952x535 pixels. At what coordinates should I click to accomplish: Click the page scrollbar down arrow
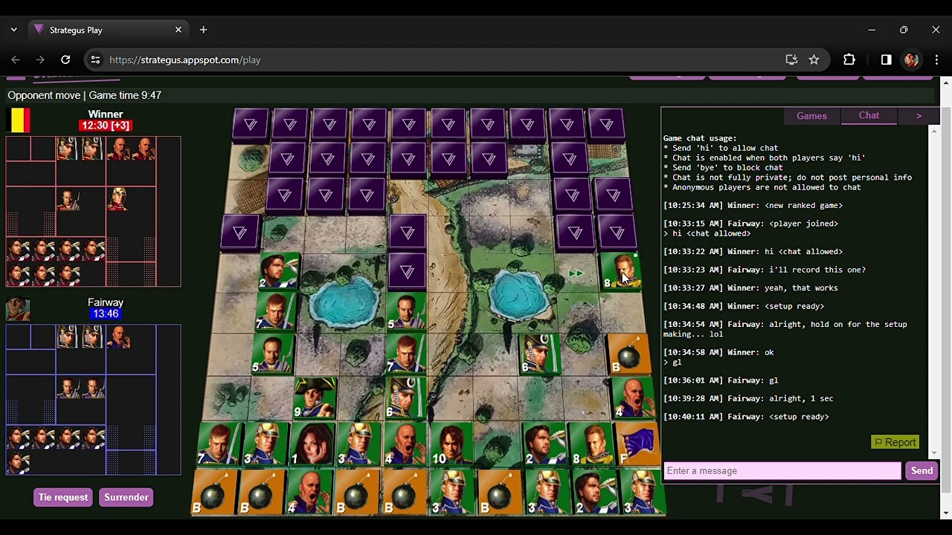pyautogui.click(x=946, y=513)
